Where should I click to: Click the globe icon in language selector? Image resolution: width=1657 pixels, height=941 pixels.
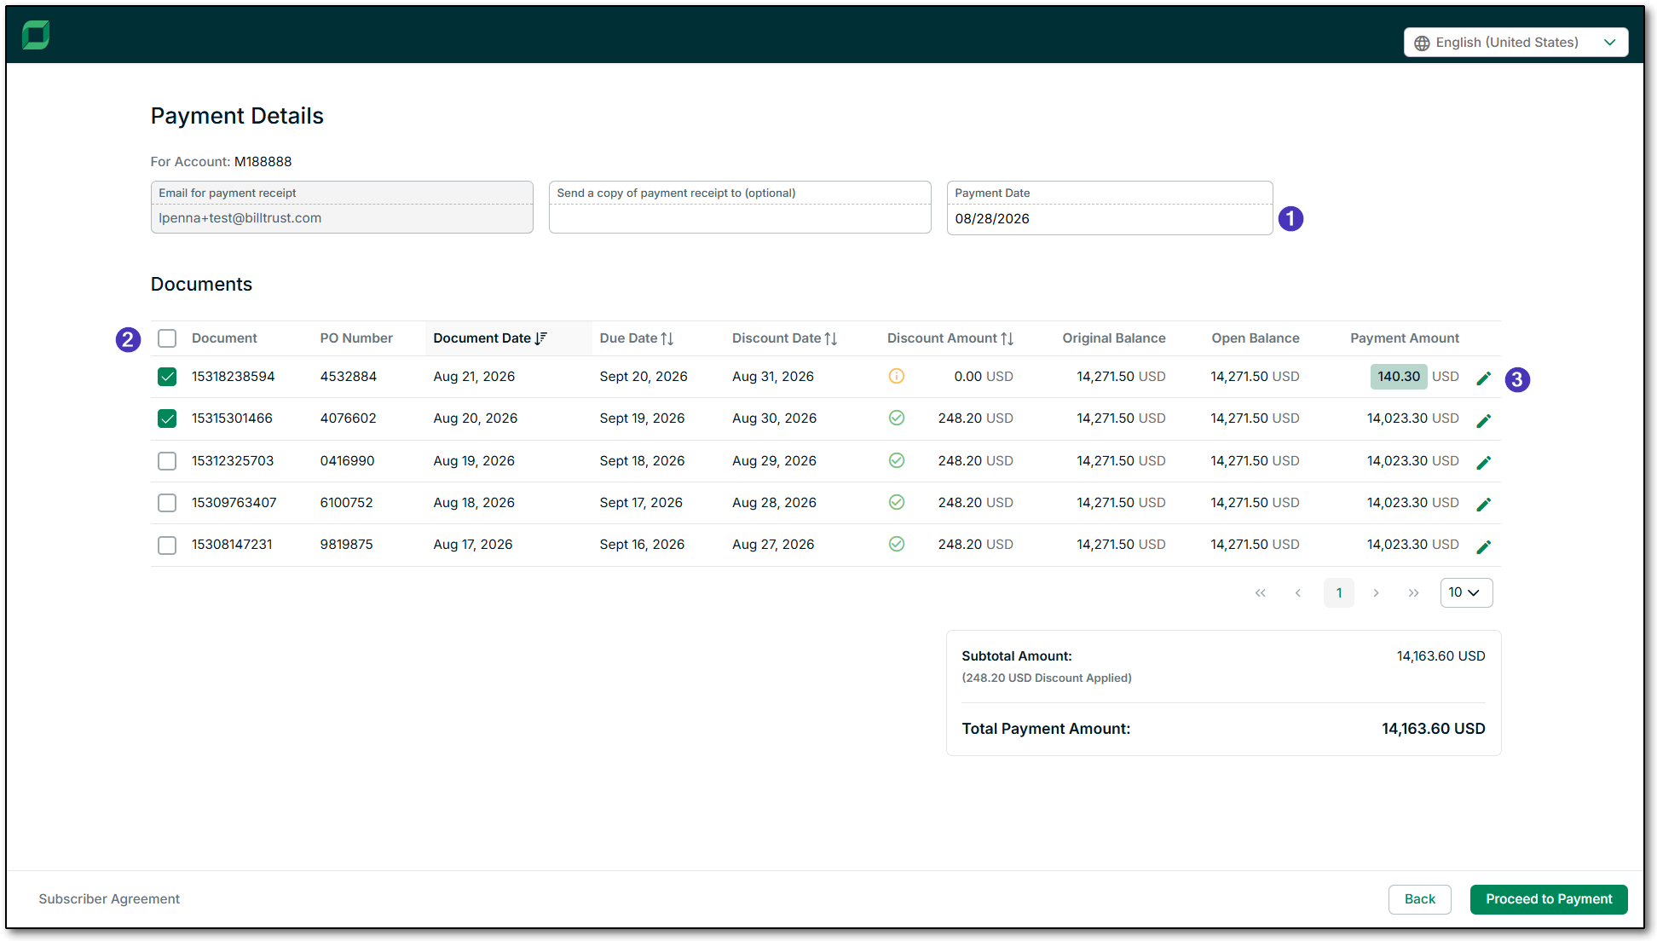point(1422,43)
